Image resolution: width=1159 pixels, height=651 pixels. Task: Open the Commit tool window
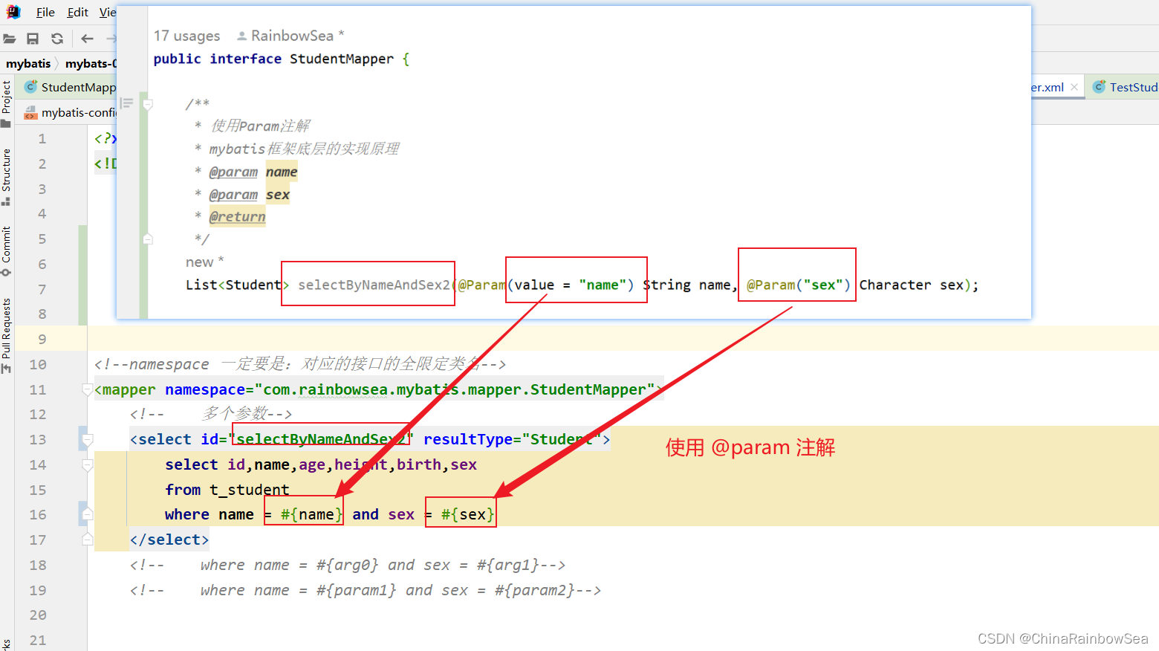pos(6,251)
